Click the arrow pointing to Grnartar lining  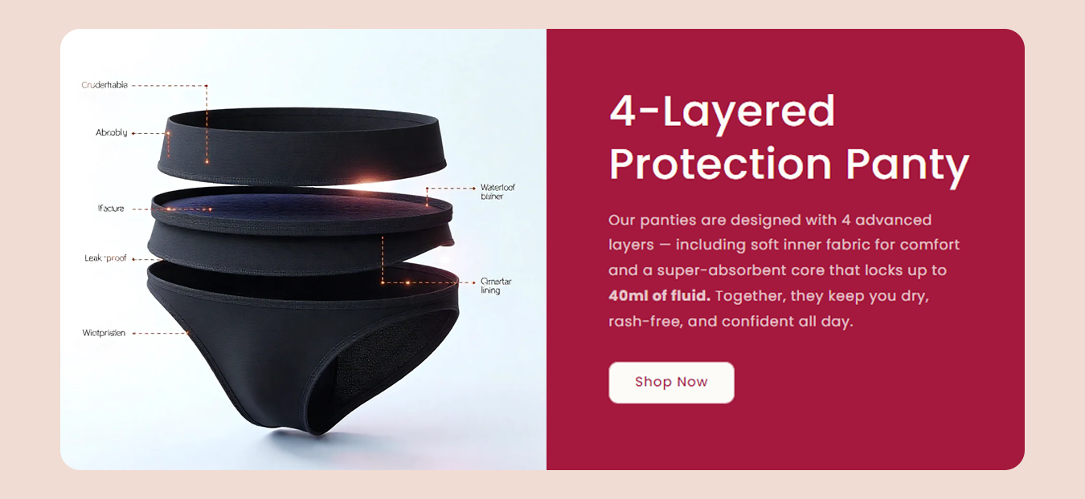[x=474, y=282]
